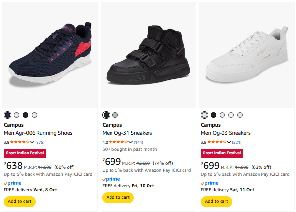Pick third dark swatch for Agr-006 Running Shoes

tap(25, 115)
